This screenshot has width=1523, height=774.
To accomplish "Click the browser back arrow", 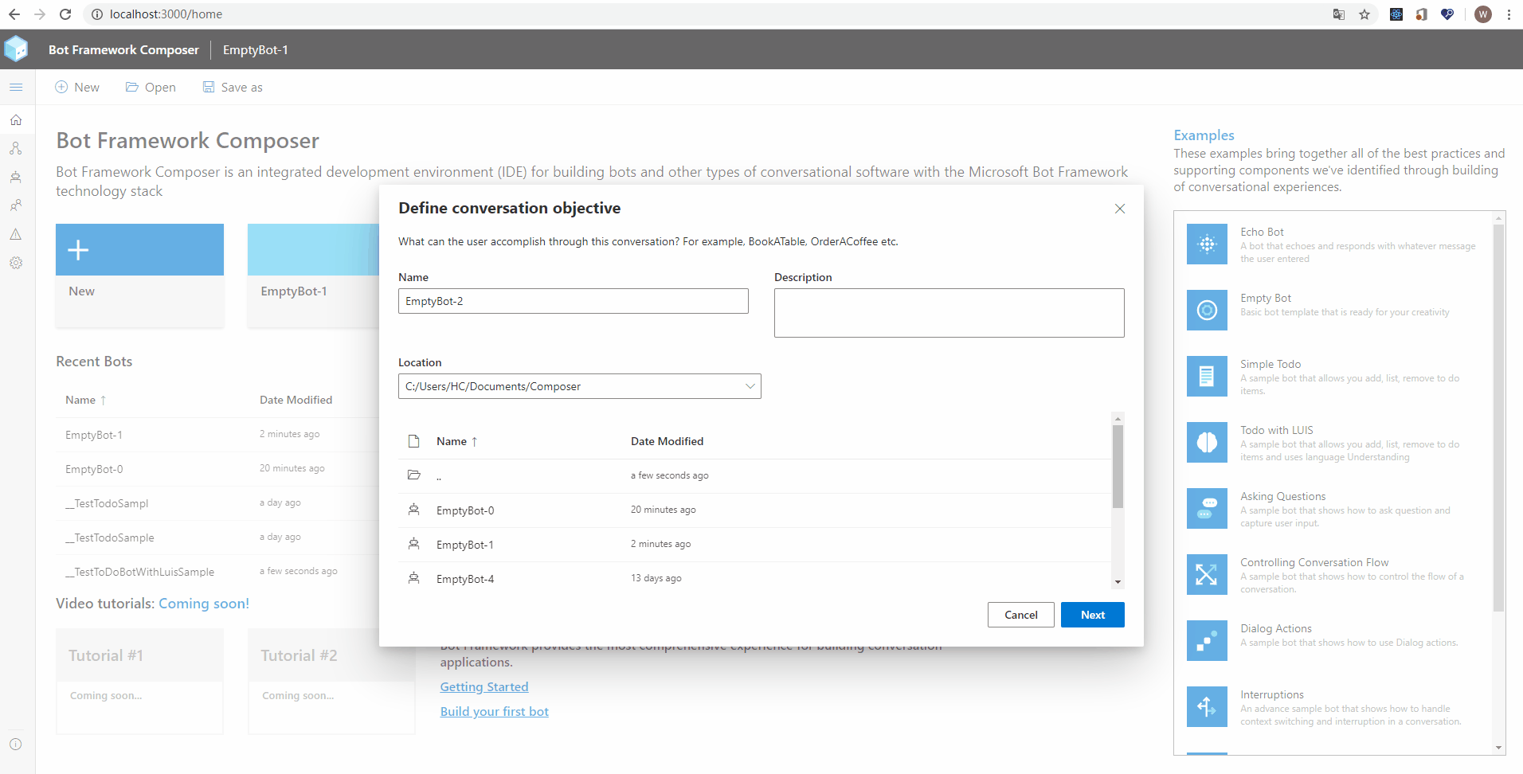I will point(14,14).
